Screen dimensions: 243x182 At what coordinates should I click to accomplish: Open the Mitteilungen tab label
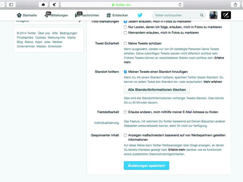click(x=60, y=15)
